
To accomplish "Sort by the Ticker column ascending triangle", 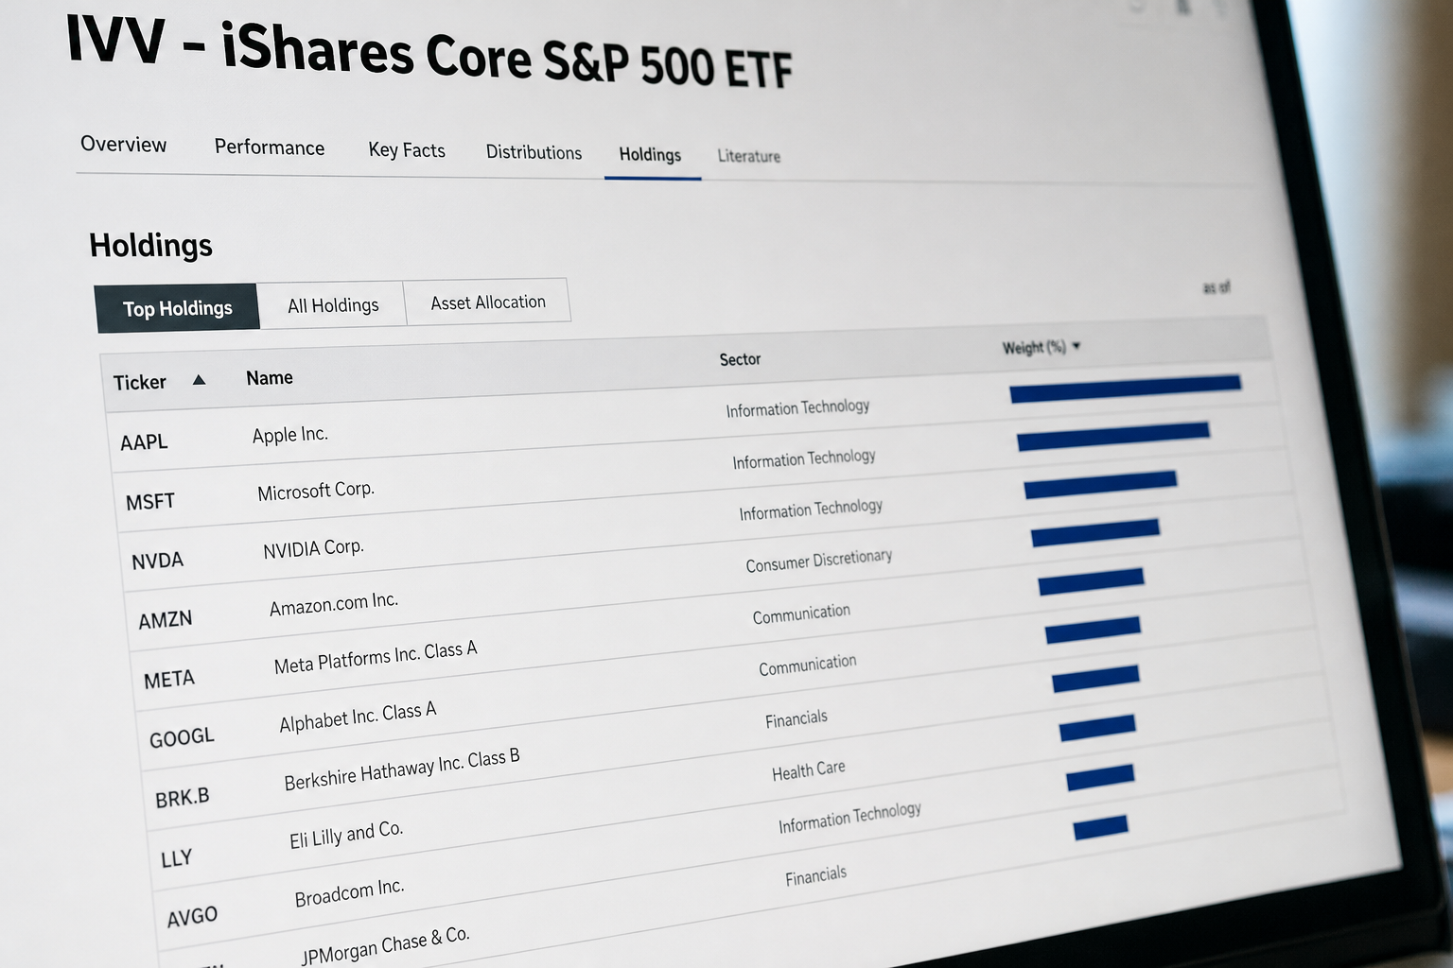I will [x=199, y=380].
